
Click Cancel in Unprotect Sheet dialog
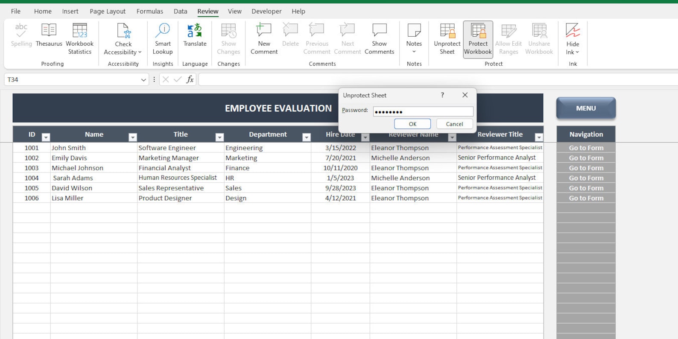[454, 124]
